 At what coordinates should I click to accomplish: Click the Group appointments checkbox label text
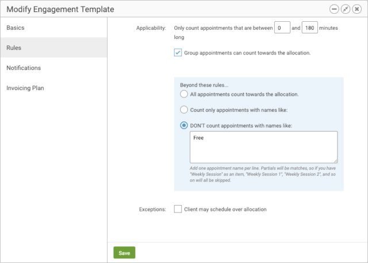pos(247,53)
